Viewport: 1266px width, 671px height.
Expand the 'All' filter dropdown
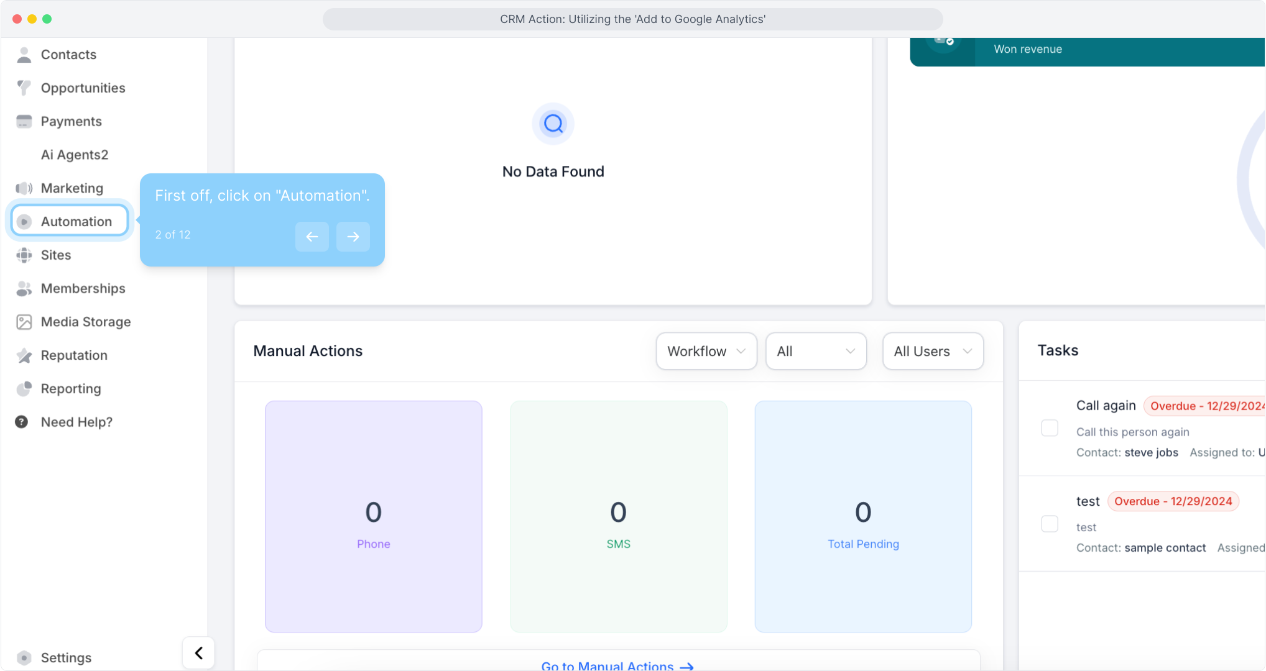tap(815, 352)
